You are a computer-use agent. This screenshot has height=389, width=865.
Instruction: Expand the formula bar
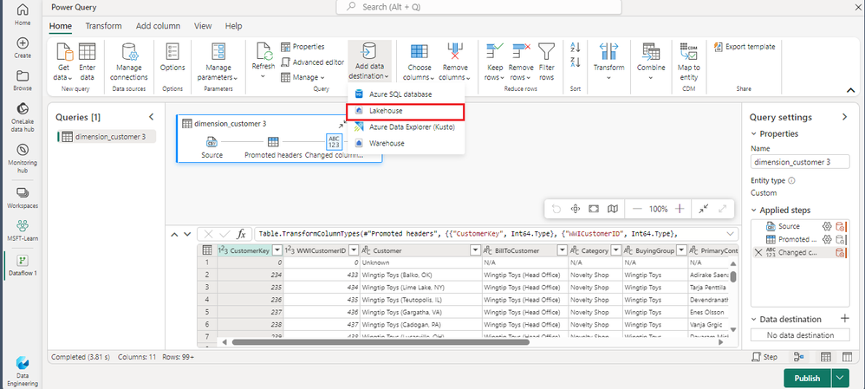tap(731, 234)
